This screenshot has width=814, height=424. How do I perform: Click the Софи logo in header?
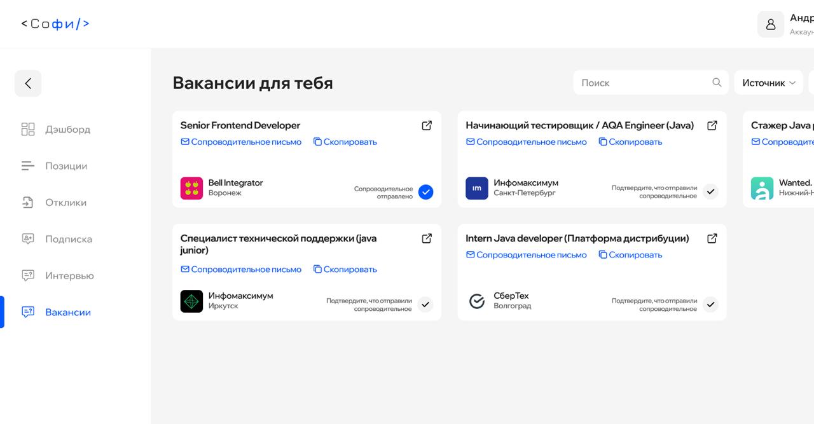pos(55,24)
